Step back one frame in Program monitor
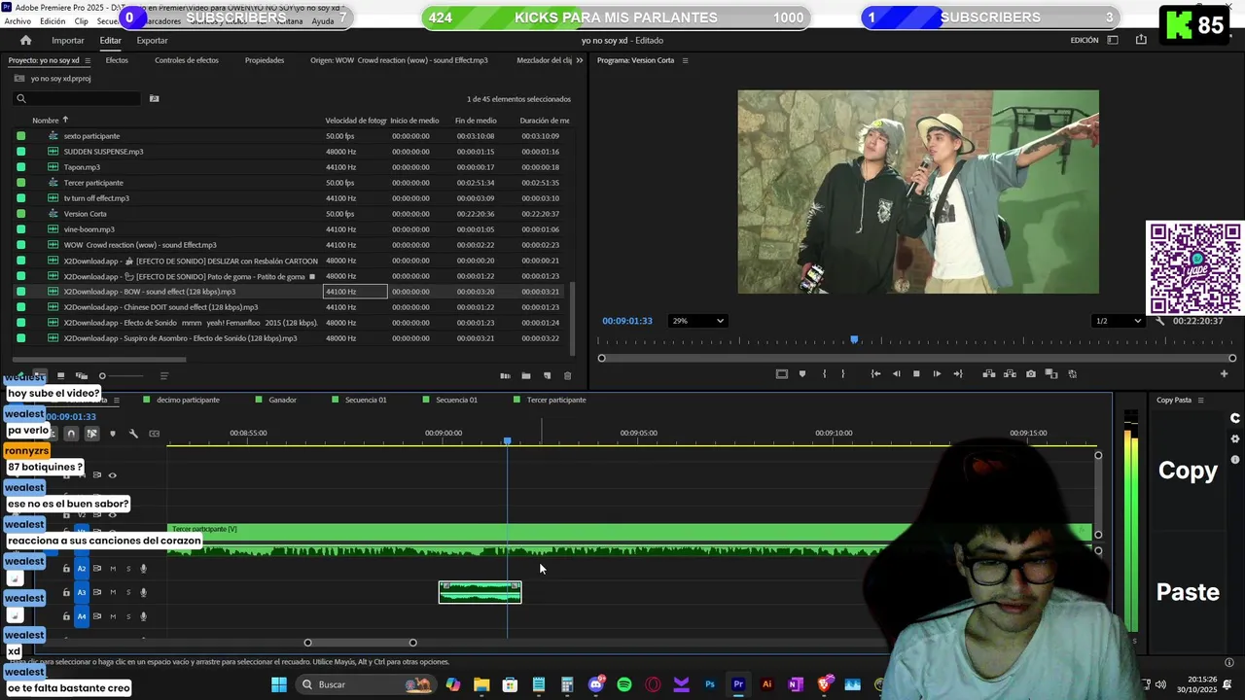Screen dimensions: 1245x700 point(896,374)
